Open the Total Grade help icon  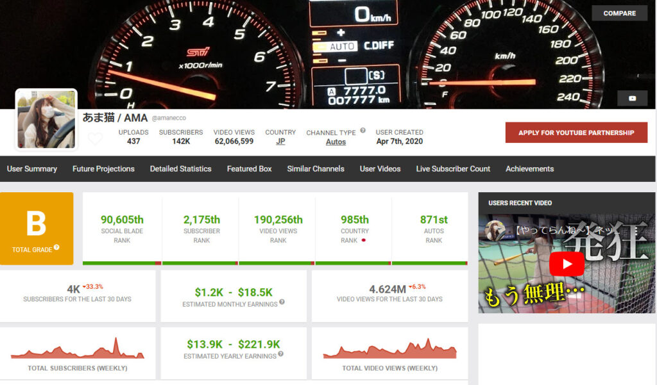click(x=56, y=247)
